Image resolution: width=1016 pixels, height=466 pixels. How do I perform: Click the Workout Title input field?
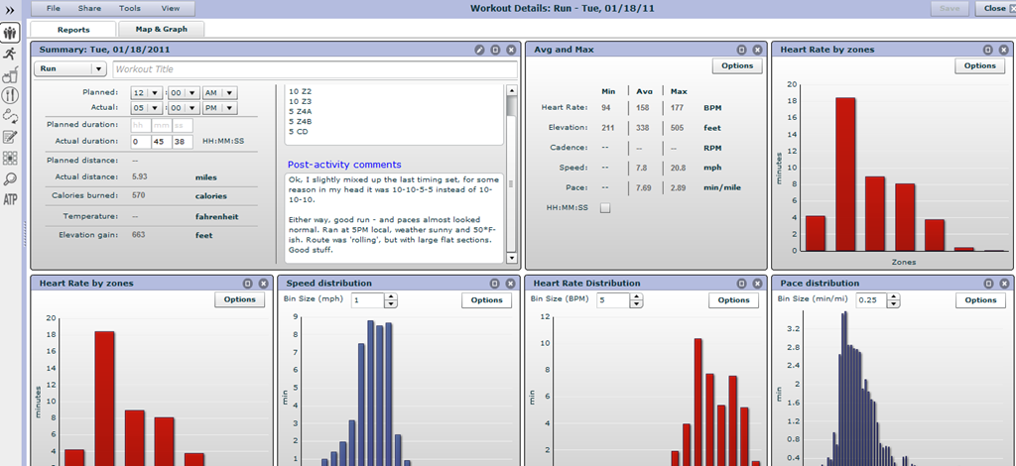pyautogui.click(x=315, y=69)
